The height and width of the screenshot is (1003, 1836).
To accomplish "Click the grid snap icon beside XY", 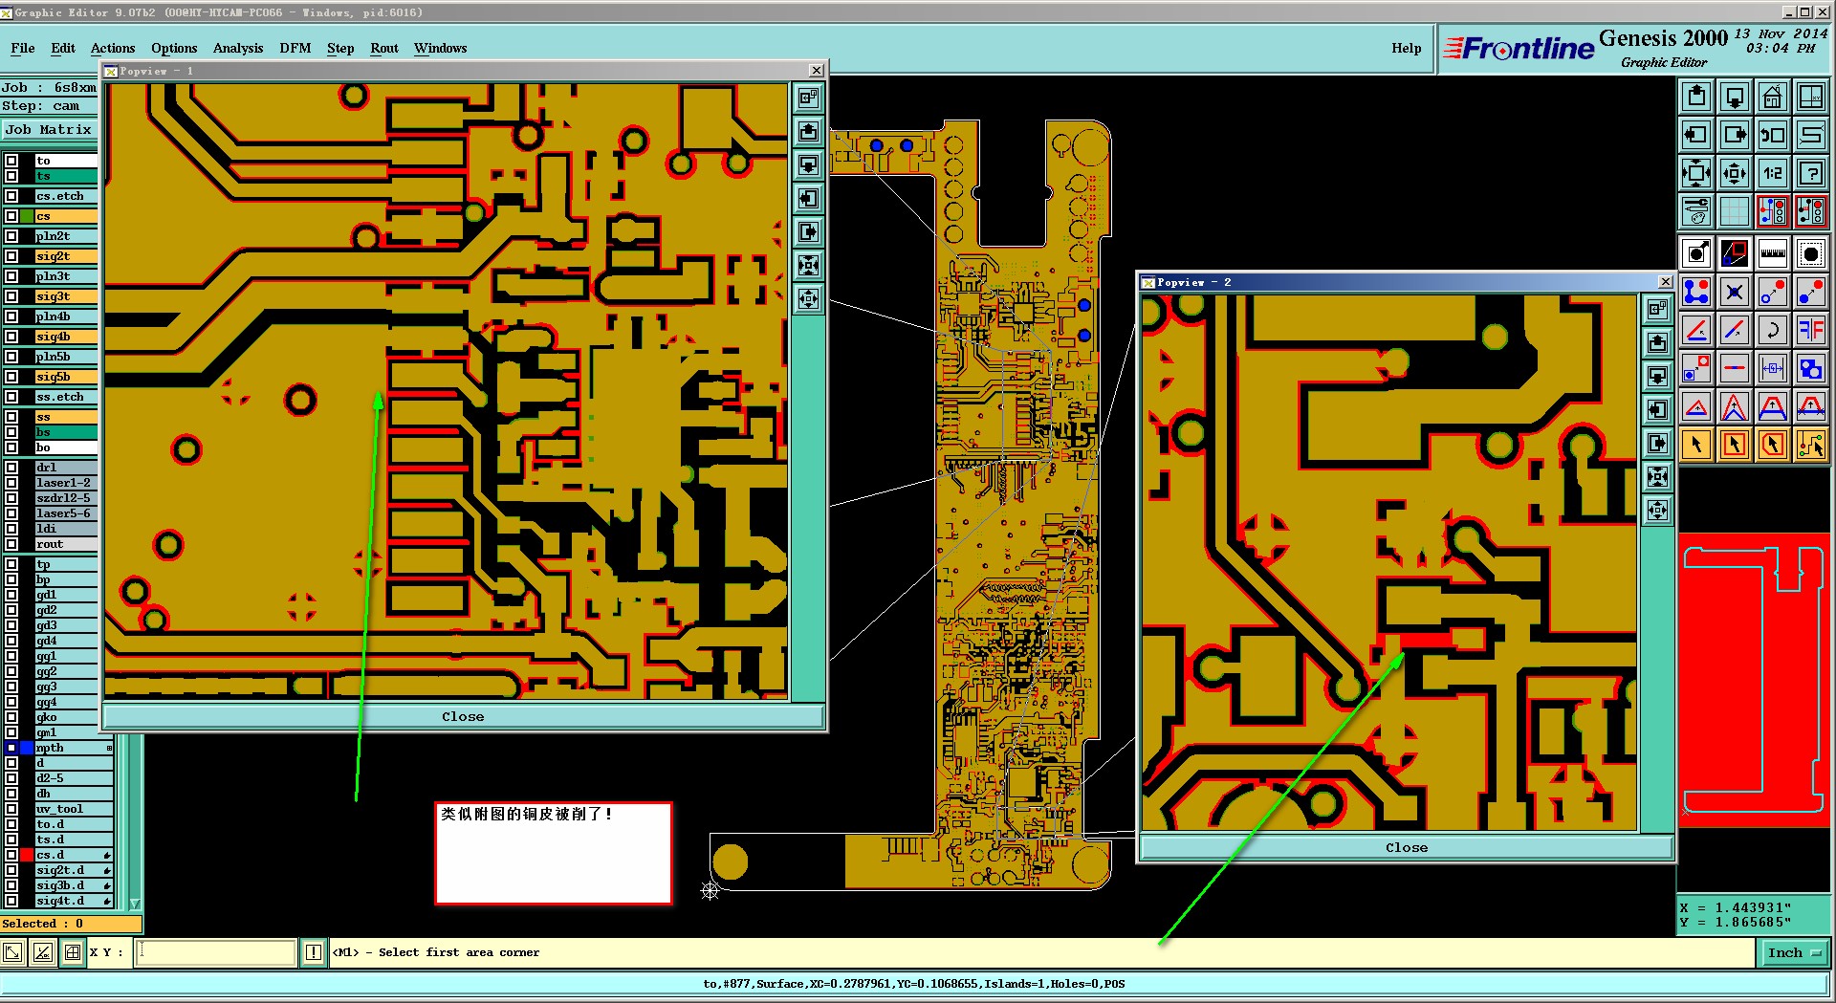I will [x=73, y=952].
